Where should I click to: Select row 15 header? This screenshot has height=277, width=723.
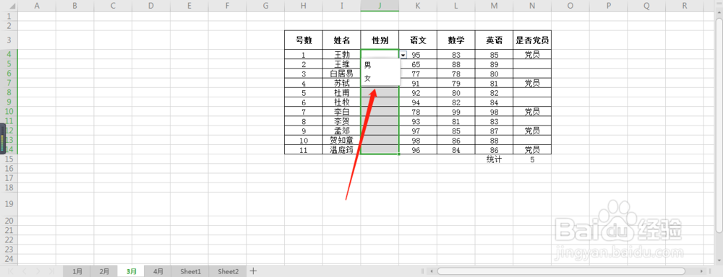9,159
